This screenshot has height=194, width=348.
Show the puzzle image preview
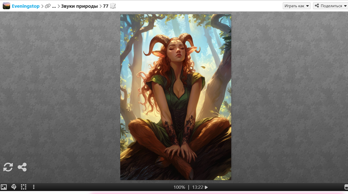pyautogui.click(x=4, y=187)
